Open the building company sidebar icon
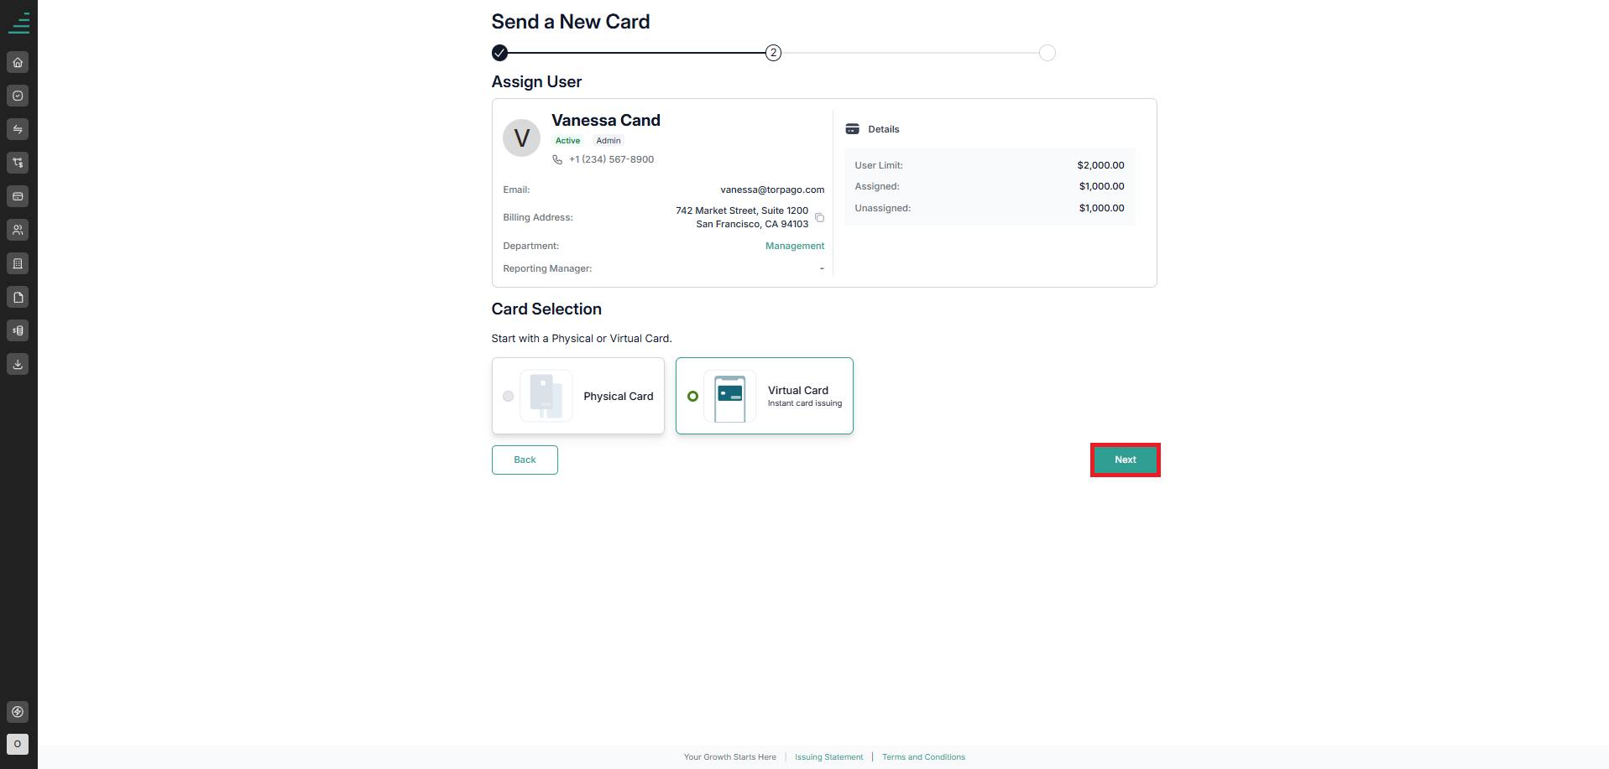Image resolution: width=1609 pixels, height=769 pixels. [x=18, y=263]
